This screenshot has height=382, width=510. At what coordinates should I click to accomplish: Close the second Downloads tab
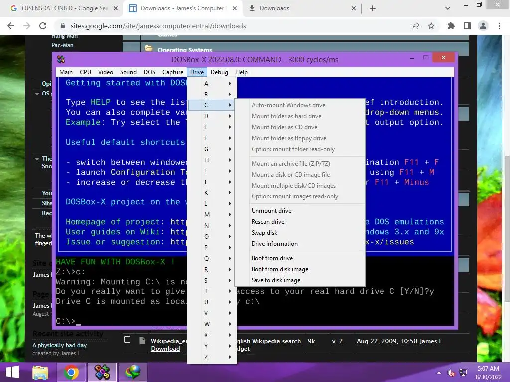click(354, 8)
